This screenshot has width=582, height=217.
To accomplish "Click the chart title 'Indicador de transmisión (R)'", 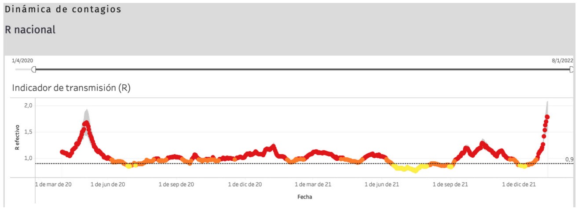I will pyautogui.click(x=71, y=88).
